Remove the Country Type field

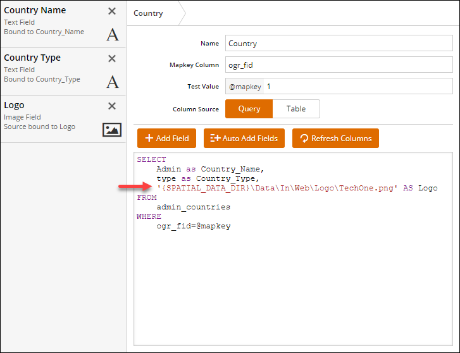[x=112, y=59]
